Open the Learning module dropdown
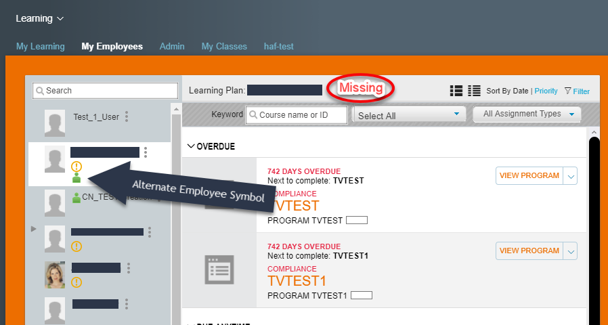The image size is (608, 325). [x=39, y=18]
